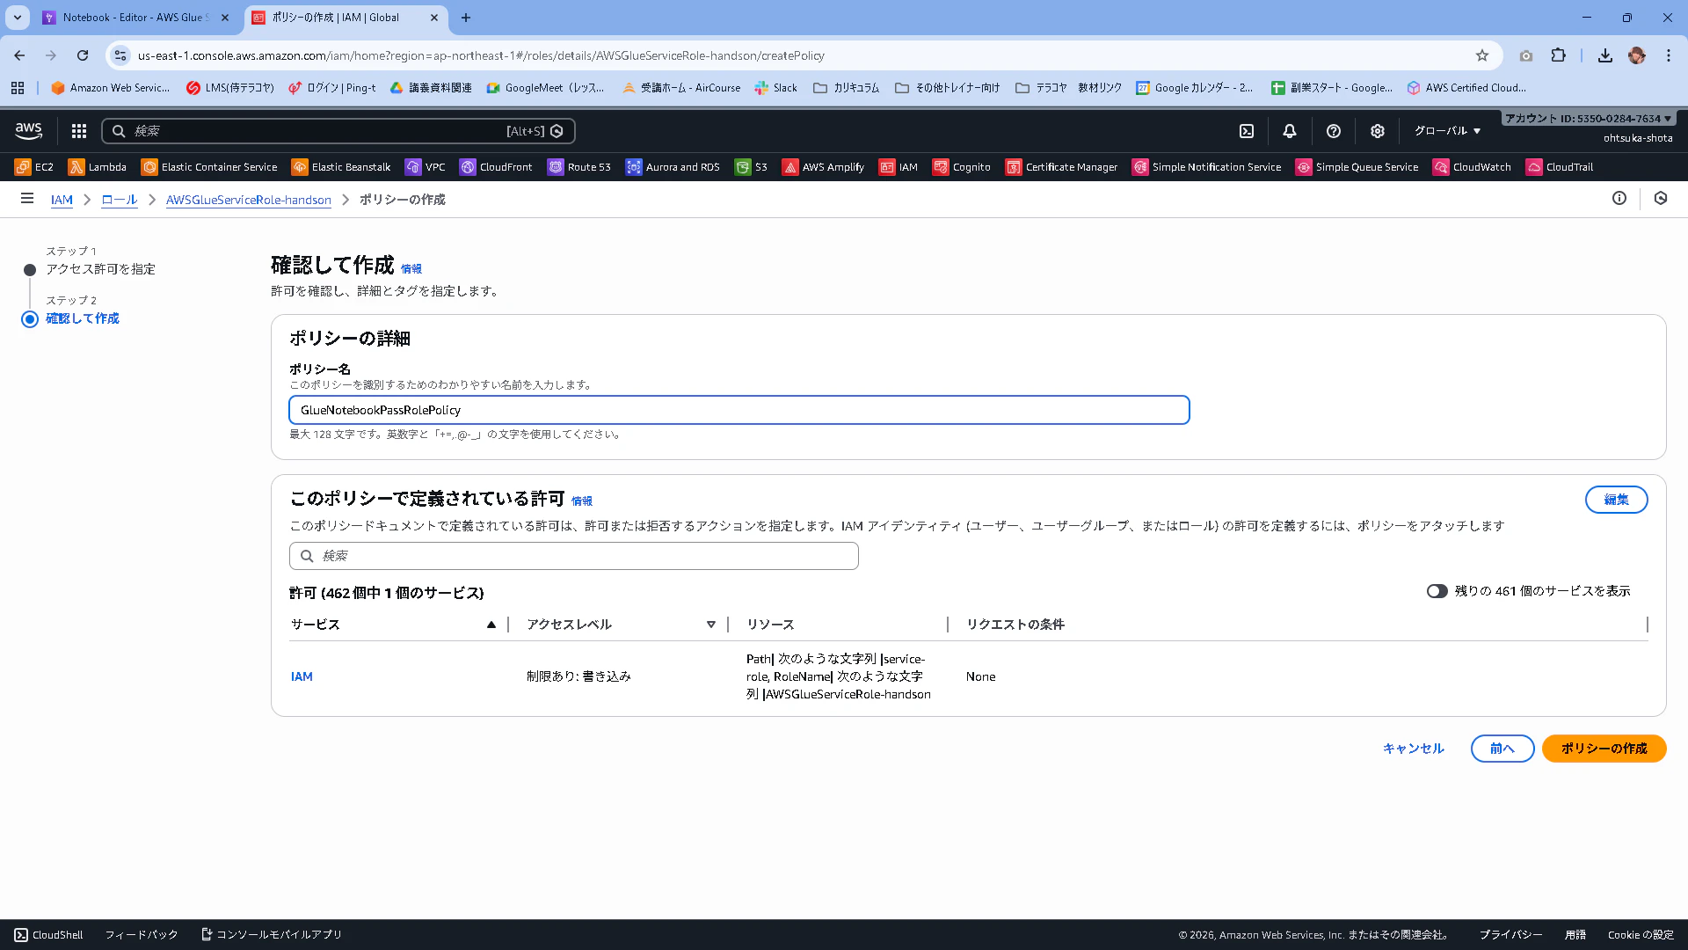Click the ポリシーの作成 orange button
Image resolution: width=1688 pixels, height=950 pixels.
[x=1604, y=749]
